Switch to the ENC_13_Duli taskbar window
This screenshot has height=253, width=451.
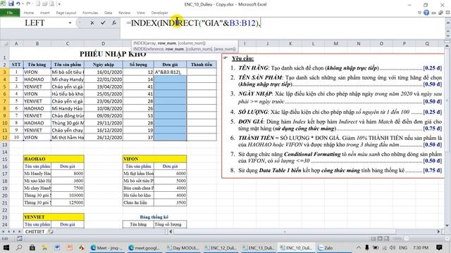point(258,247)
